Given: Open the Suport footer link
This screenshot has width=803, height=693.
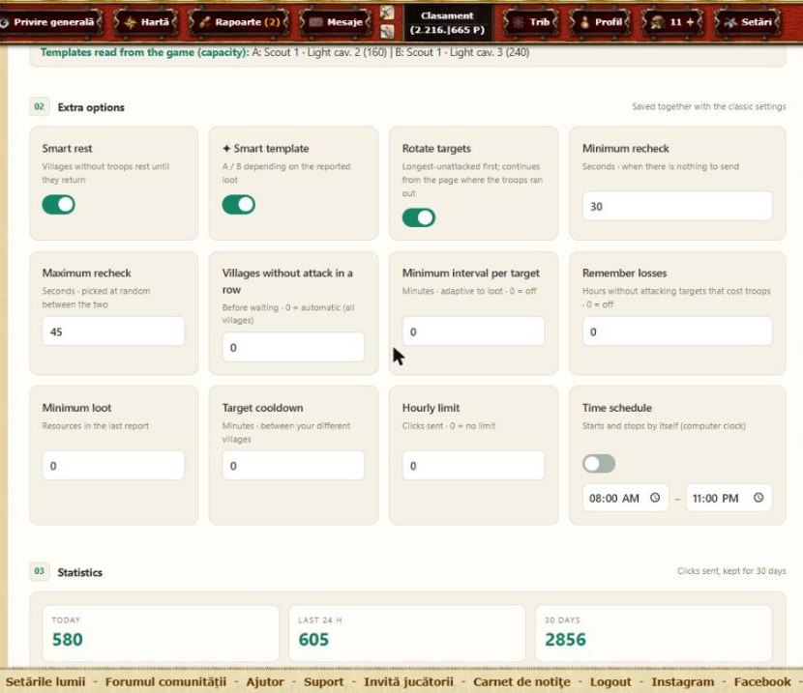Looking at the screenshot, I should pos(324,681).
